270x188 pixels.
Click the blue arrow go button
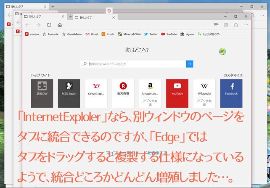pos(190,64)
